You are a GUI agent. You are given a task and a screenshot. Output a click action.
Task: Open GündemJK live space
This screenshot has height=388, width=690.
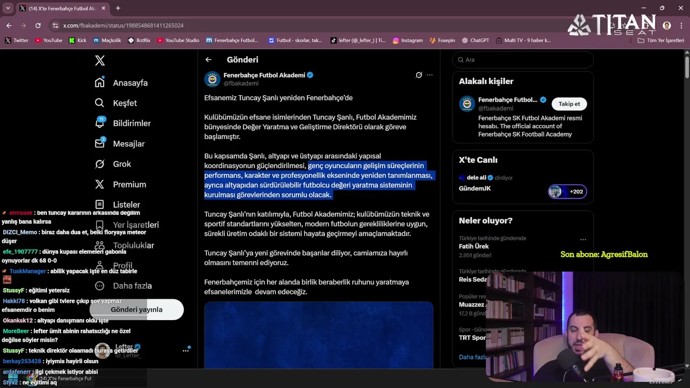coord(475,188)
